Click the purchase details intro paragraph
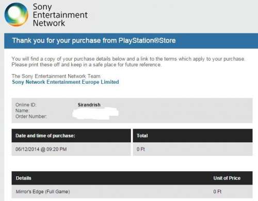 (x=128, y=62)
